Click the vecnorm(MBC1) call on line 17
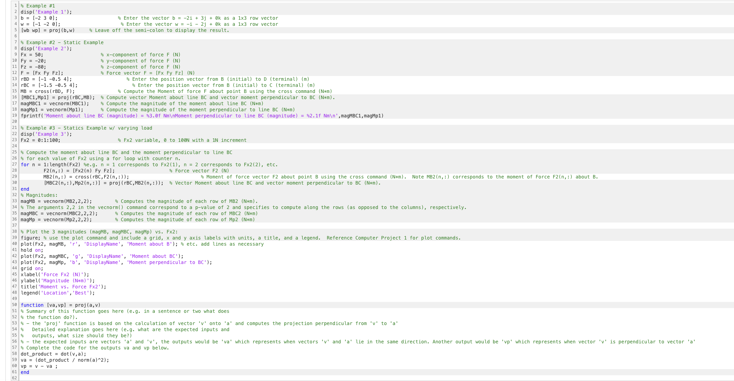The width and height of the screenshot is (734, 381). point(69,103)
